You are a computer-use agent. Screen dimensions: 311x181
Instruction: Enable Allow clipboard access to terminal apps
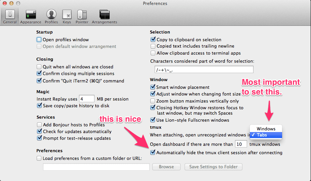[153, 53]
